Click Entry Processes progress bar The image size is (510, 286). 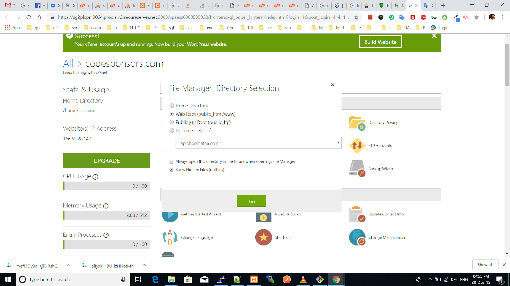click(106, 244)
